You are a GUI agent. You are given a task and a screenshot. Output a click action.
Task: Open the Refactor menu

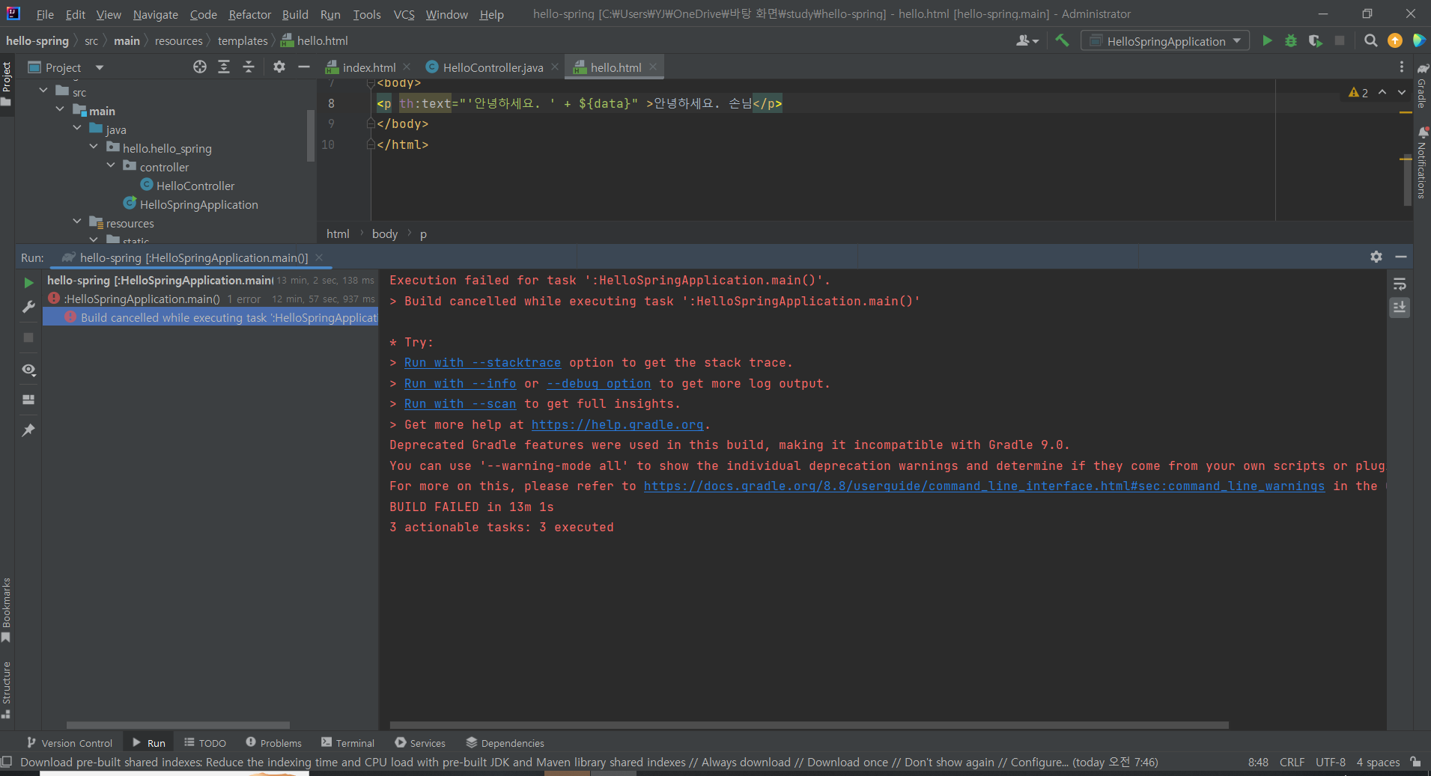point(250,14)
